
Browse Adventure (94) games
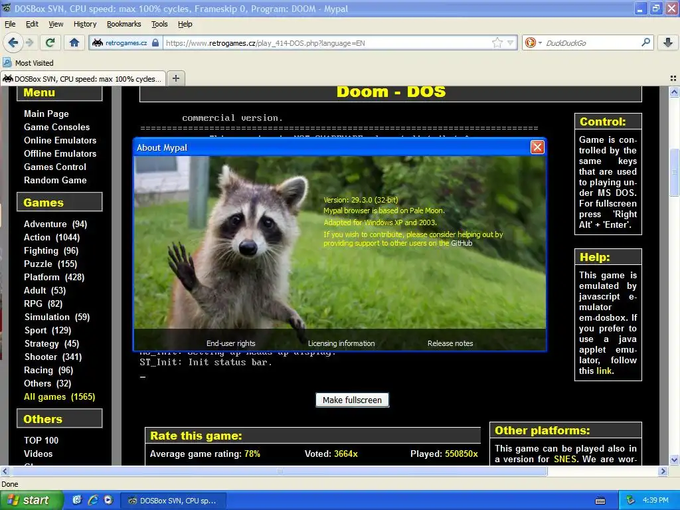[56, 224]
